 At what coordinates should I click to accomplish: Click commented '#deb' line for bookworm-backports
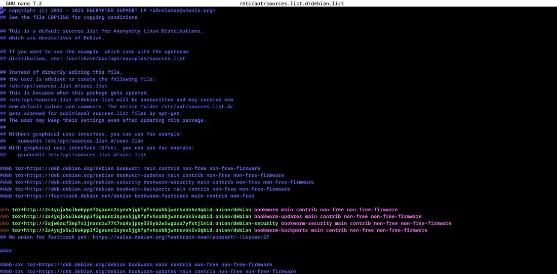[145, 189]
